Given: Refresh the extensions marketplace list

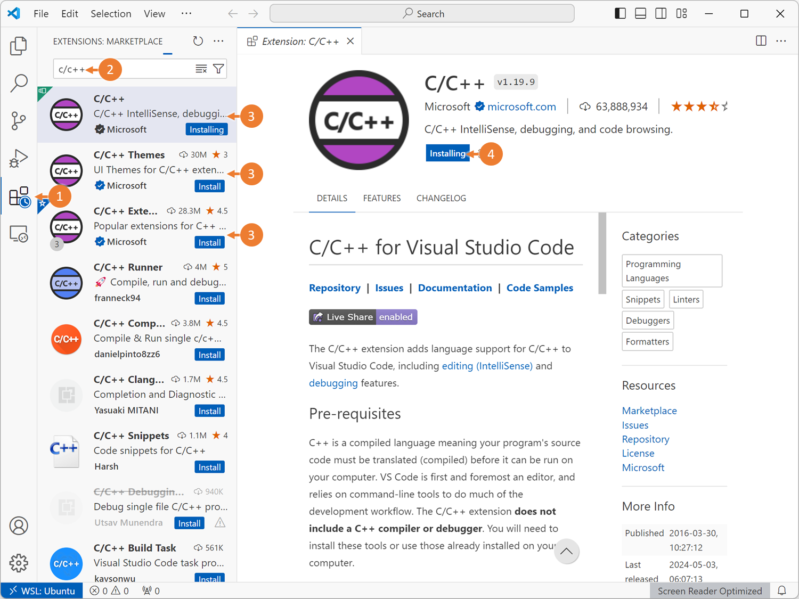Looking at the screenshot, I should pos(198,41).
